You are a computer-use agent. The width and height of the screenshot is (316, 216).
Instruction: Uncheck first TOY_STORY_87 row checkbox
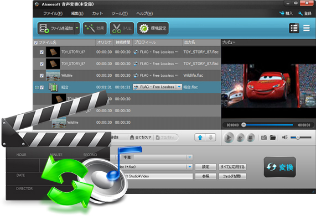click(x=42, y=52)
